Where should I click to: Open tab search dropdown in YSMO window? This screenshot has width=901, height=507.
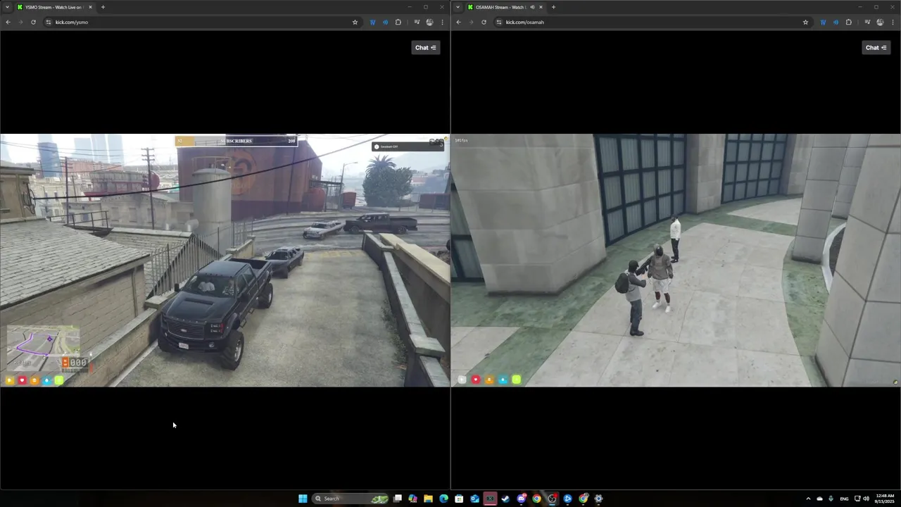point(7,7)
